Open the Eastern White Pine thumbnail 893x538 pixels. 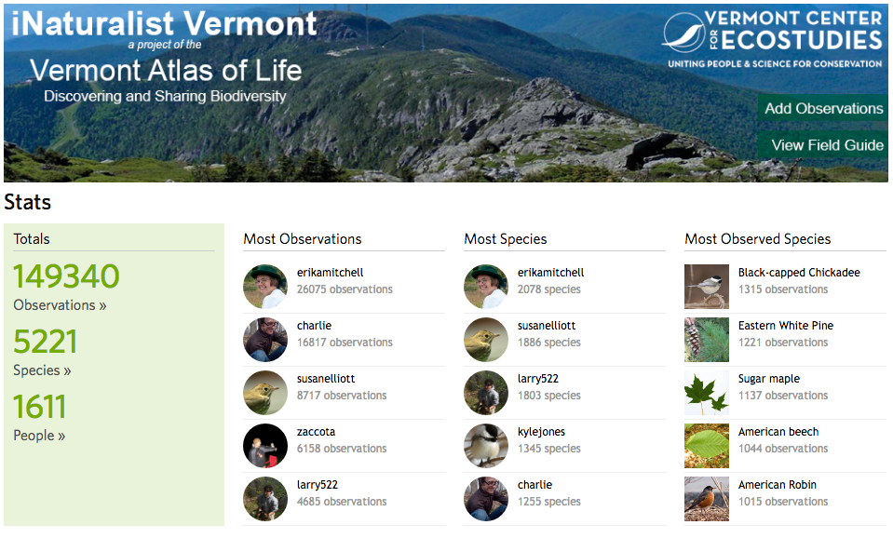pos(707,340)
